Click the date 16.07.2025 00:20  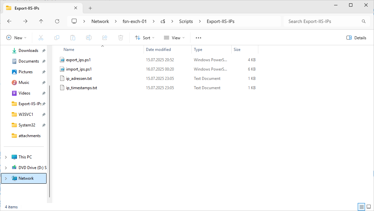[160, 69]
